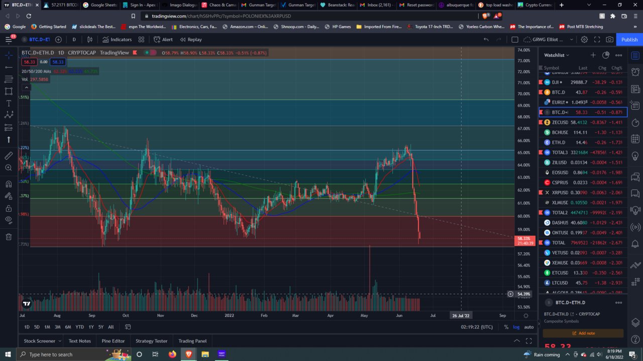Select the trend line drawing tool

pos(9,67)
